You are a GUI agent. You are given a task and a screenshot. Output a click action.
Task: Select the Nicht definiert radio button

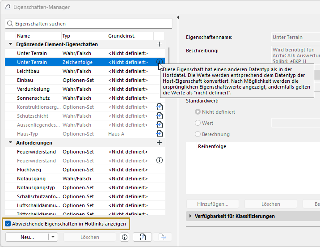(198, 112)
